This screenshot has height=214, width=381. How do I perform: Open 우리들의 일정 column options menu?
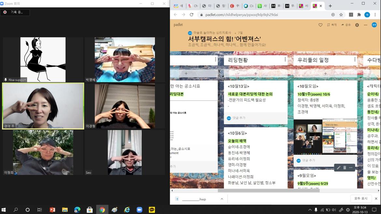[355, 60]
